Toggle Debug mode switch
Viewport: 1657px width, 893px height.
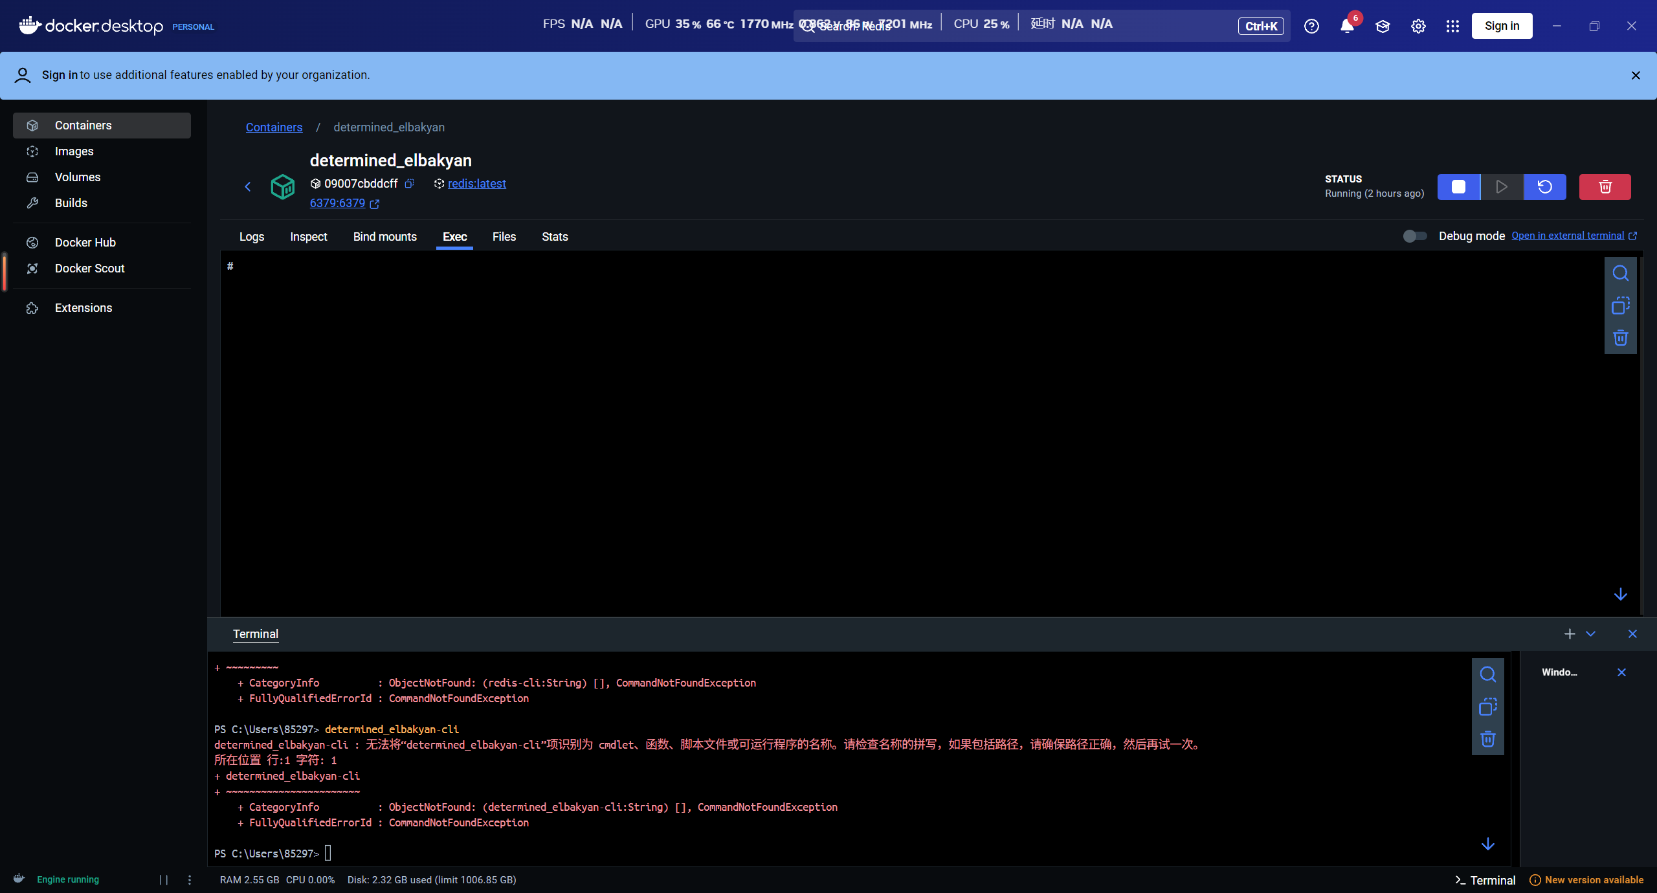coord(1414,236)
